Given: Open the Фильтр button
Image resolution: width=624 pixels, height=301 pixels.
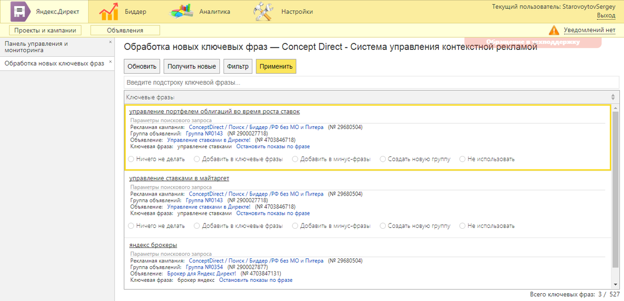Looking at the screenshot, I should tap(238, 67).
